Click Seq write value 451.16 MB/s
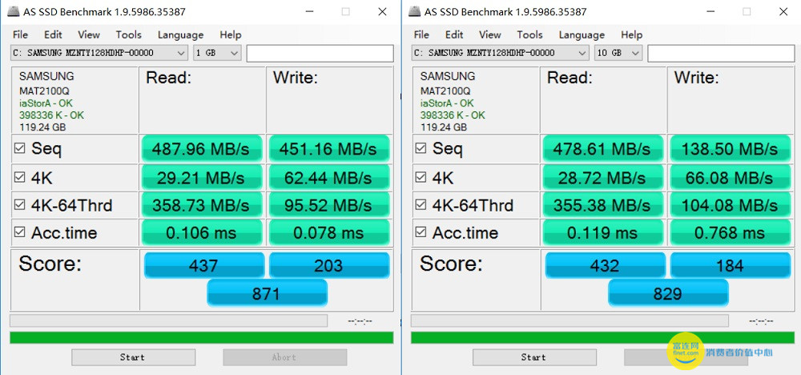The width and height of the screenshot is (801, 375). 329,149
